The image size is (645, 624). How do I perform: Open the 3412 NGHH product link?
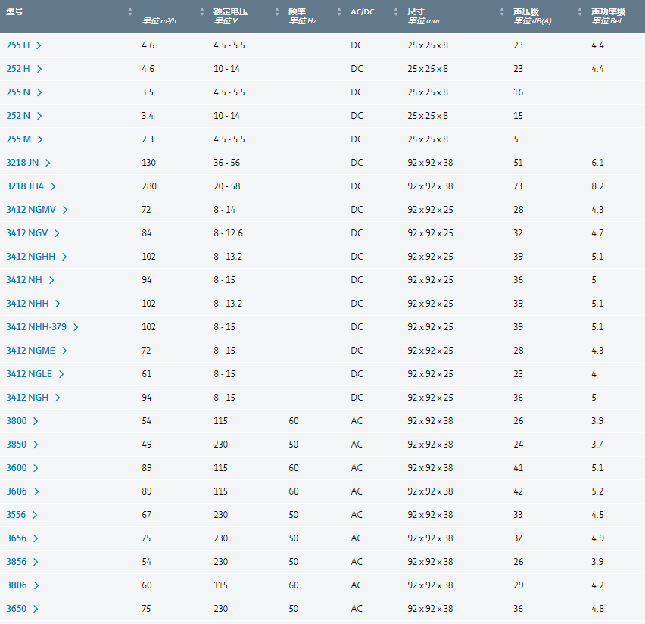tap(31, 257)
